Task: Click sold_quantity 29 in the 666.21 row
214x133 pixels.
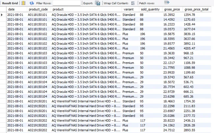Action: [142, 92]
